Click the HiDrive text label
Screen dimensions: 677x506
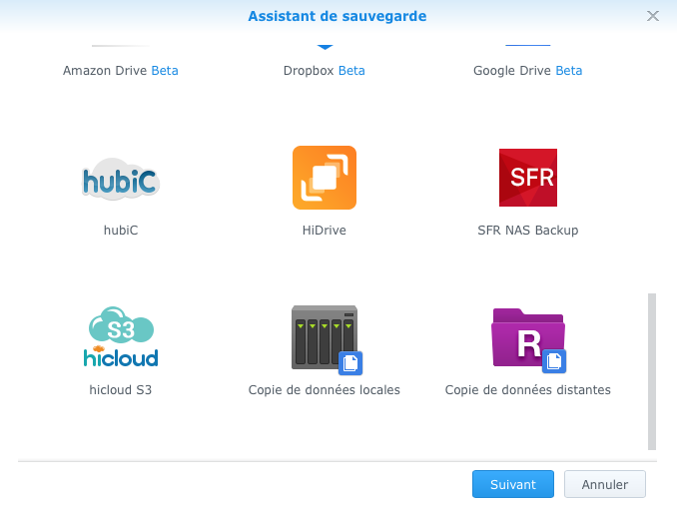coord(325,230)
